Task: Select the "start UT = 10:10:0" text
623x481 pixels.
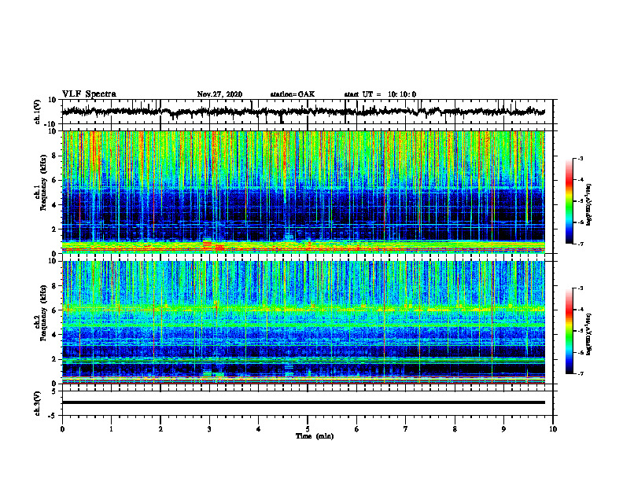Action: tap(380, 94)
